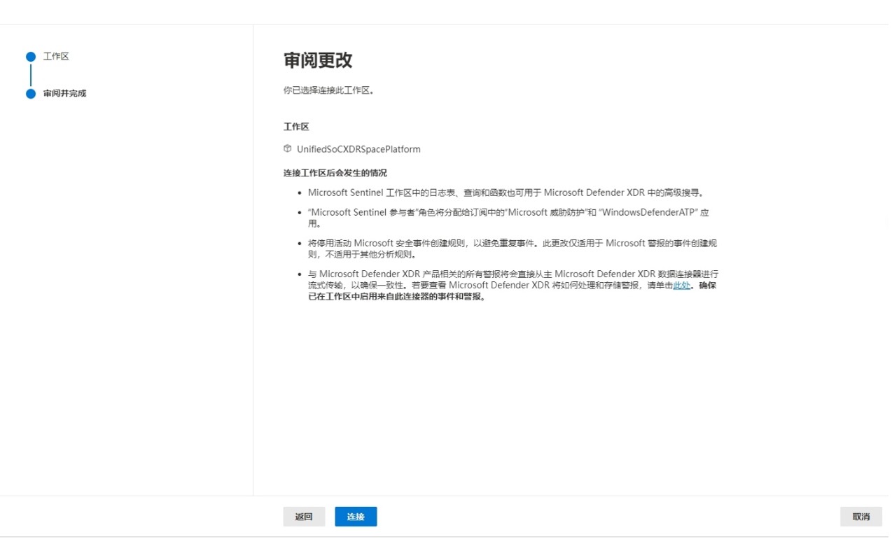Click the bold text 确保已在工作区中启用来自此连接器的事件和警报
The height and width of the screenshot is (539, 892).
coord(513,290)
